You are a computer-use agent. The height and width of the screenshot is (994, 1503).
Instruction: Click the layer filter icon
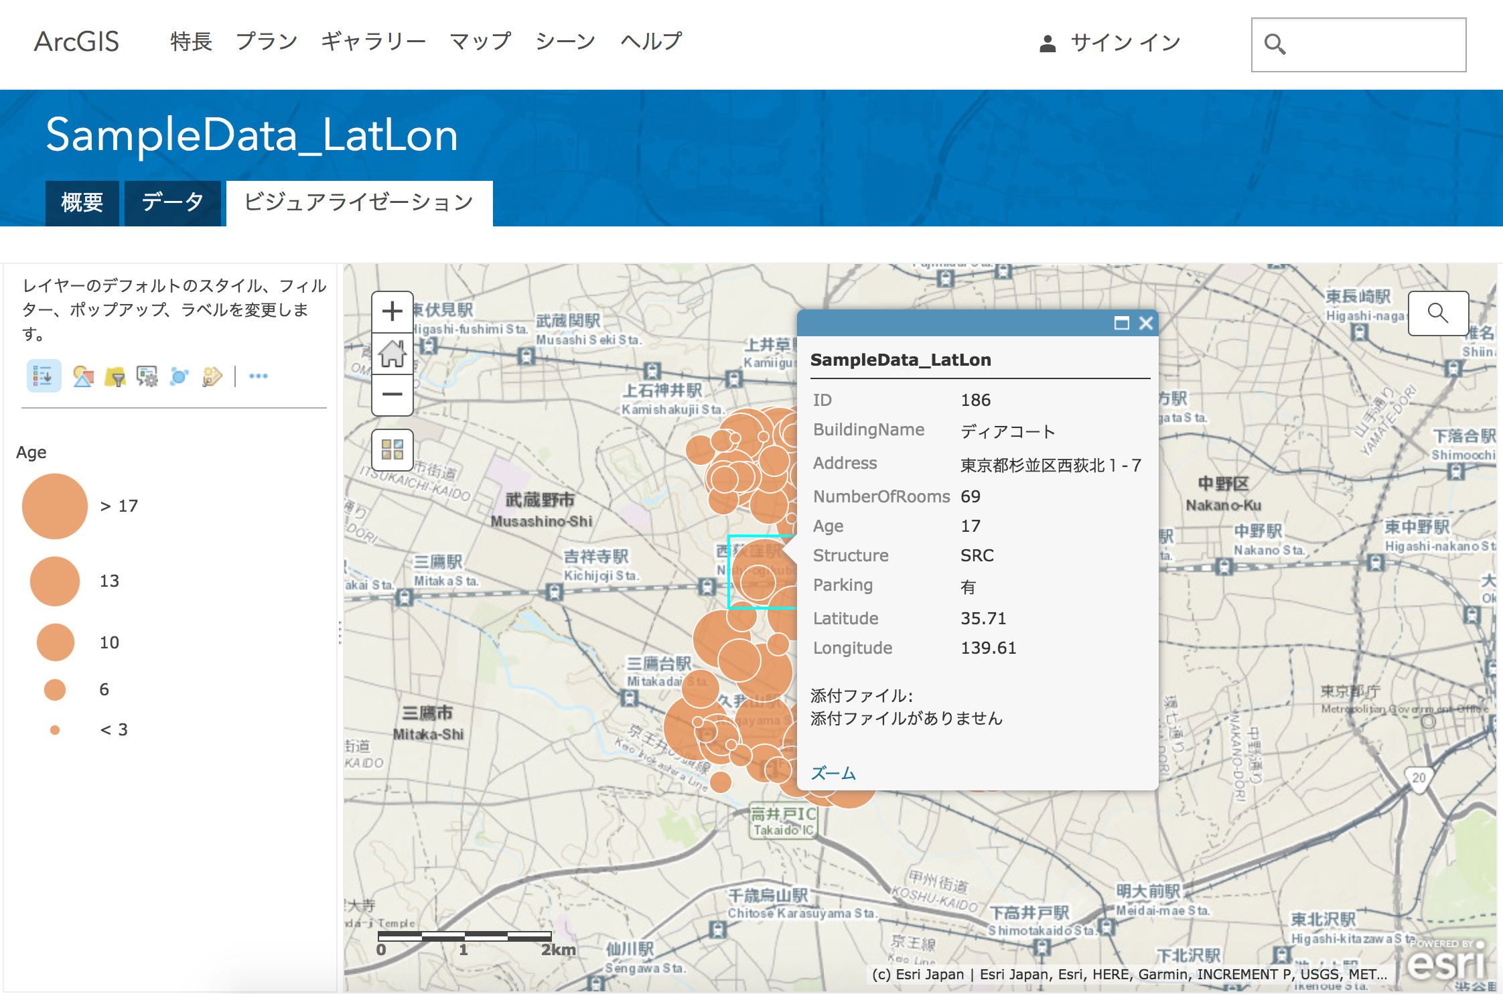[x=115, y=377]
